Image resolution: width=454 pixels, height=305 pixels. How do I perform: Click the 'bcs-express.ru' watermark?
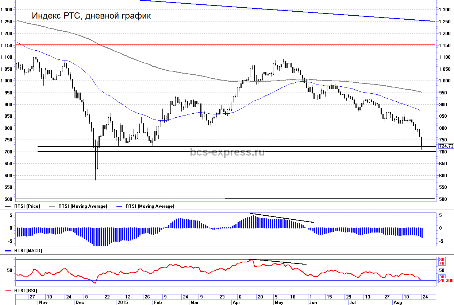tap(227, 152)
